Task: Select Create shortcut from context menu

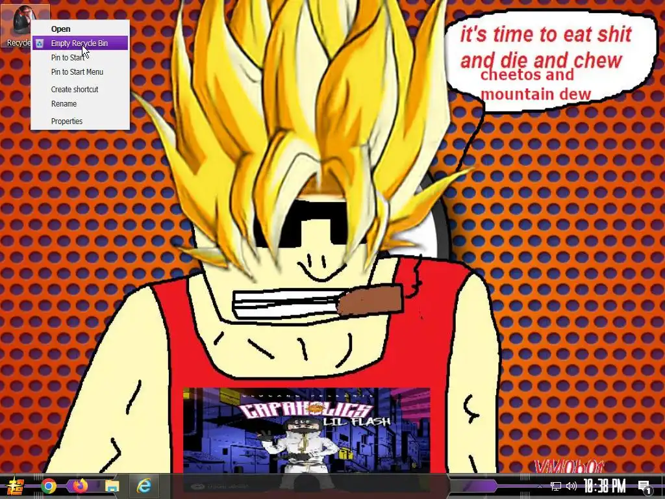Action: pos(80,89)
